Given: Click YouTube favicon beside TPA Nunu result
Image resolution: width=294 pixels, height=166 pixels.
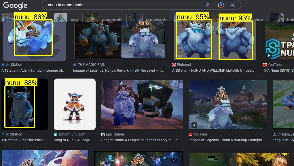Looking at the screenshot, I should click(265, 65).
